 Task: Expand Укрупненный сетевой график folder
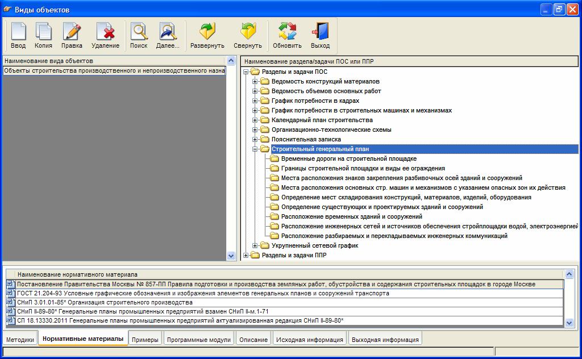(255, 245)
